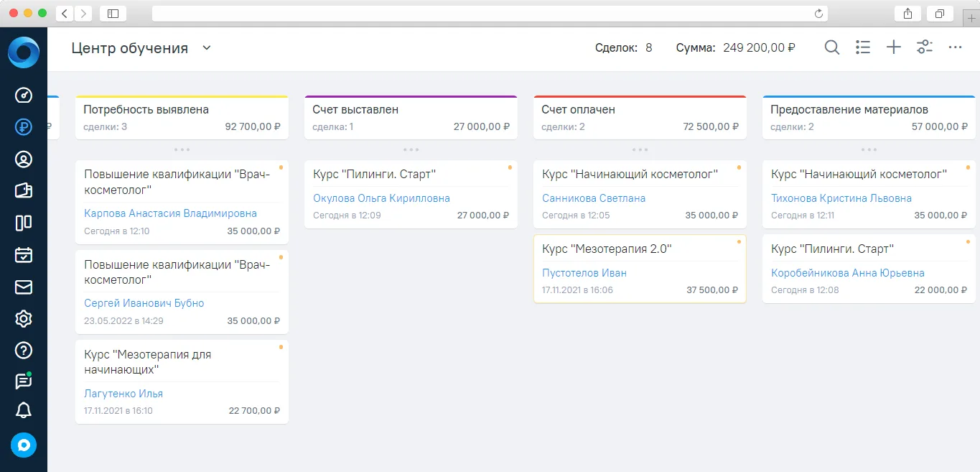Toggle the browser sidebar button
This screenshot has height=472, width=980.
[113, 13]
